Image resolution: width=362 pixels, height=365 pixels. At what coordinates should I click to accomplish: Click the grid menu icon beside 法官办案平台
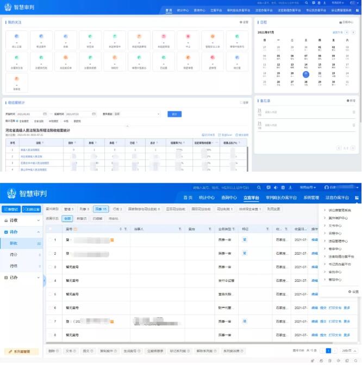pos(357,198)
